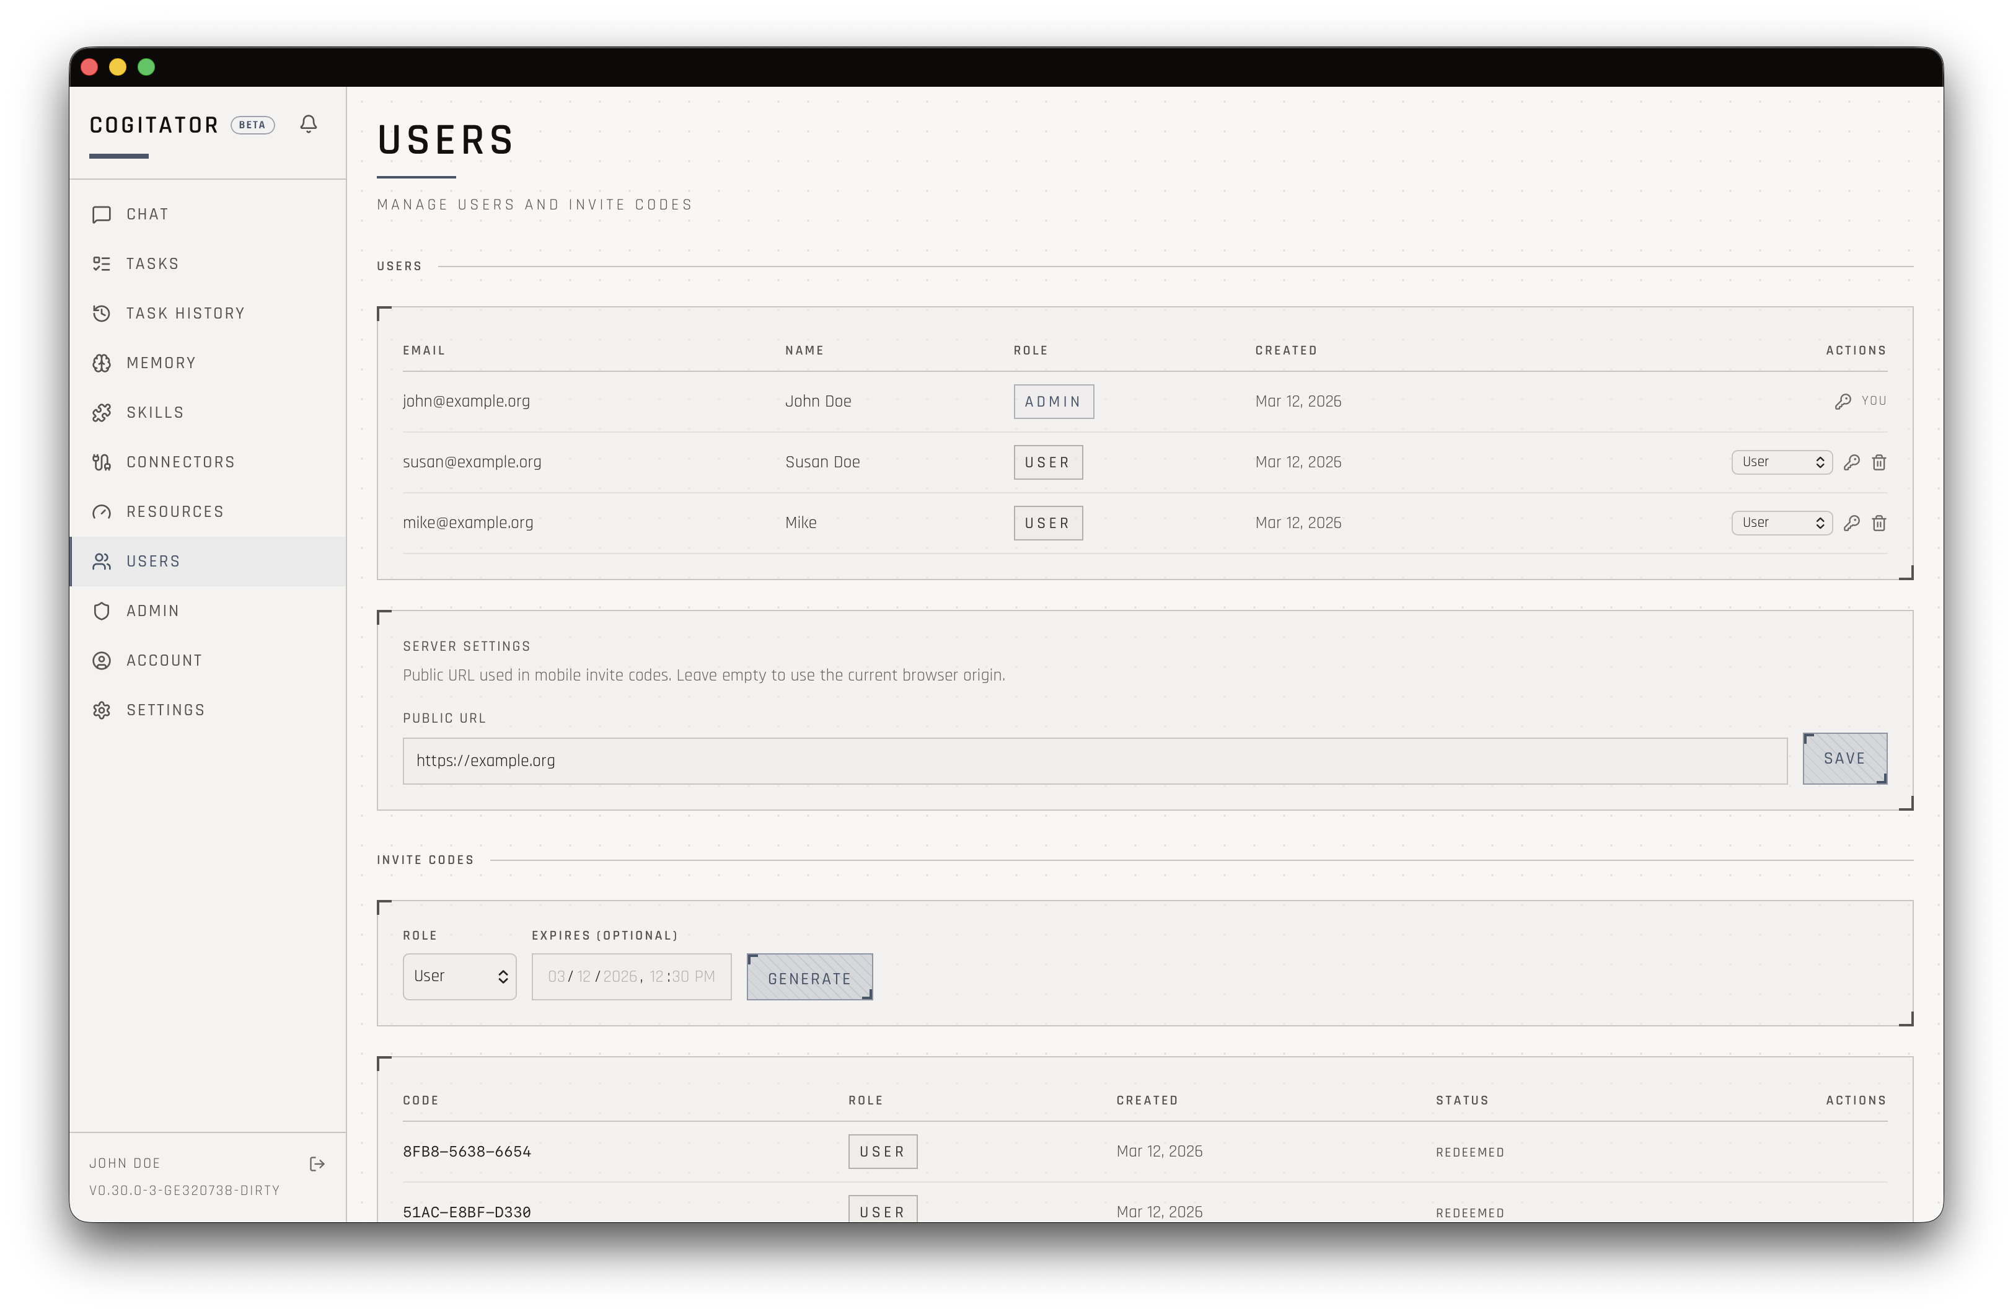Click the JOHN DOE label in sidebar footer
Image resolution: width=2013 pixels, height=1314 pixels.
click(125, 1163)
